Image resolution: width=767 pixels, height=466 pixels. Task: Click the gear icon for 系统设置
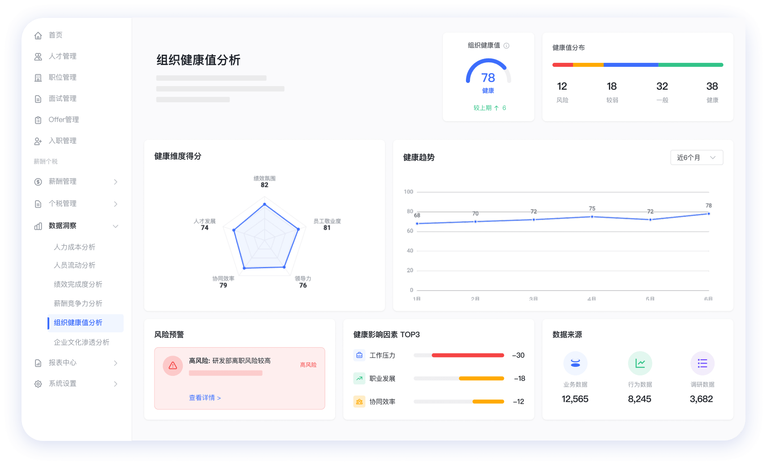38,384
